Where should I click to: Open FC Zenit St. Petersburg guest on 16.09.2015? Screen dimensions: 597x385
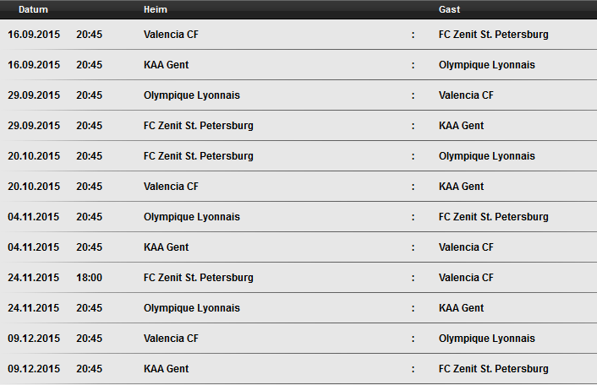[x=494, y=35]
